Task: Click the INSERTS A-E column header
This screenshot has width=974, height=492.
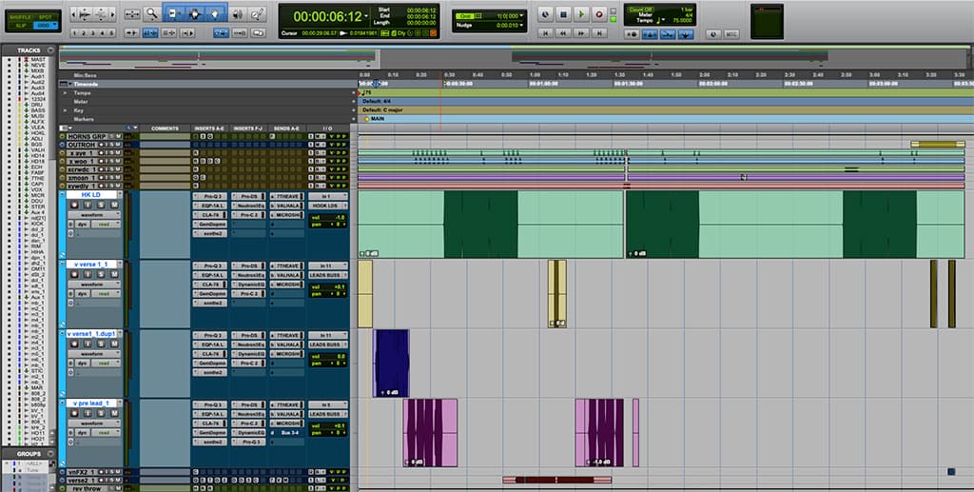Action: (209, 128)
